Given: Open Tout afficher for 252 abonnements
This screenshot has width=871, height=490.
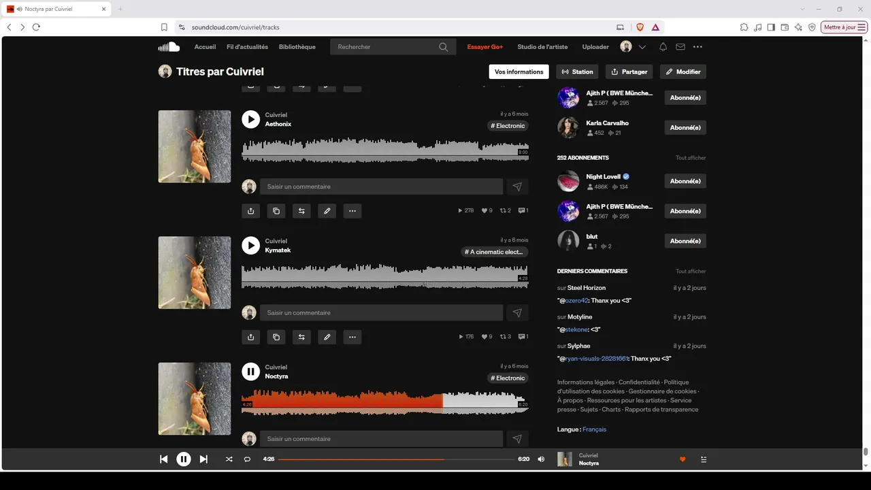Looking at the screenshot, I should click(x=691, y=158).
